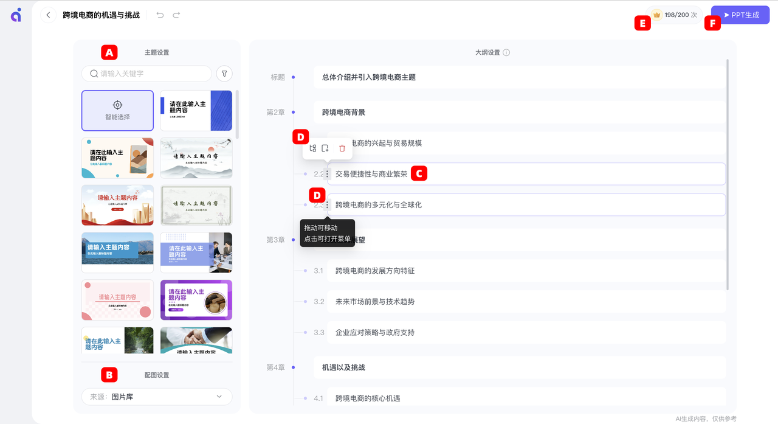Open the 来源 图片库 dropdown
Viewport: 778px width, 424px height.
156,396
